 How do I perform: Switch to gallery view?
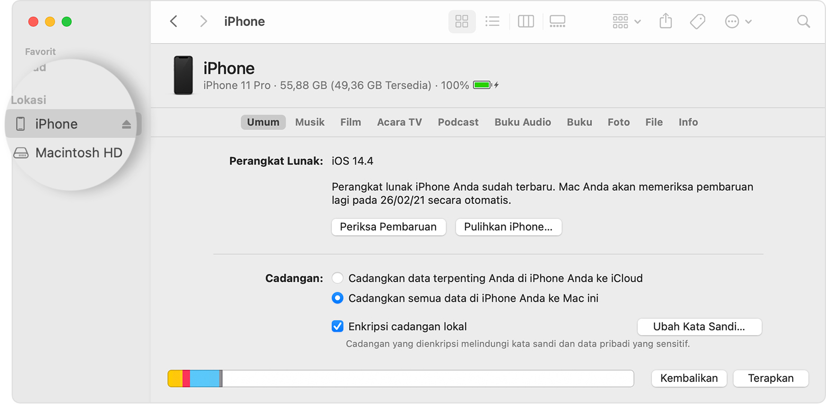557,22
